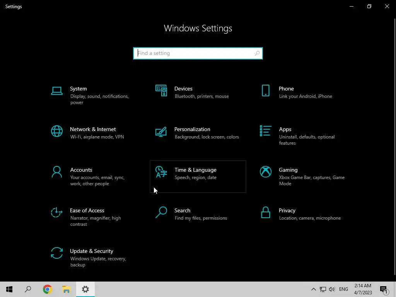Click 'Find my files, permissions' text
Screen dimensions: 396x297
point(201,218)
